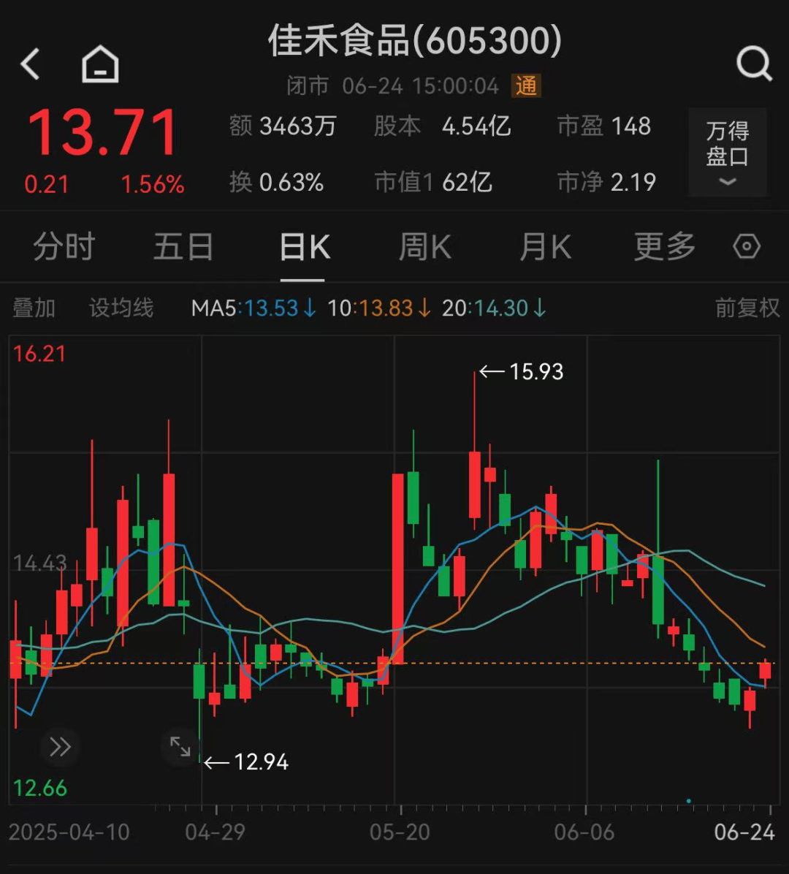This screenshot has height=874, width=789.
Task: Tap the 2025-04-10 start date label
Action: click(69, 832)
